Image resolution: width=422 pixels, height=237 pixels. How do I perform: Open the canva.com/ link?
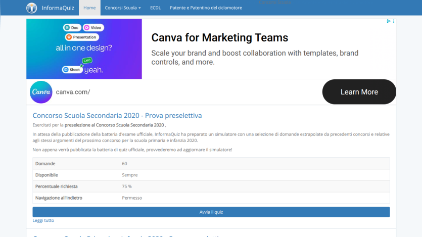click(73, 92)
